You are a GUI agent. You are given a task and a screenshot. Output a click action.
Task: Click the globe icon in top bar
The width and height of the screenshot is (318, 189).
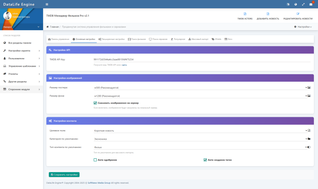(x=296, y=4)
